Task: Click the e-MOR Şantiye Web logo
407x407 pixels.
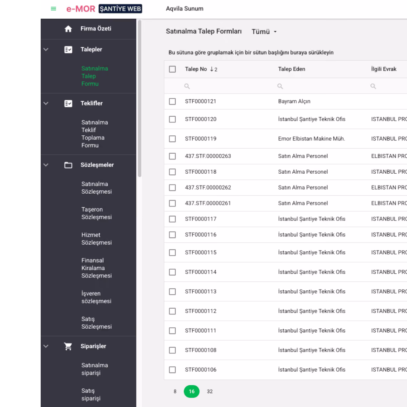Action: tap(104, 9)
